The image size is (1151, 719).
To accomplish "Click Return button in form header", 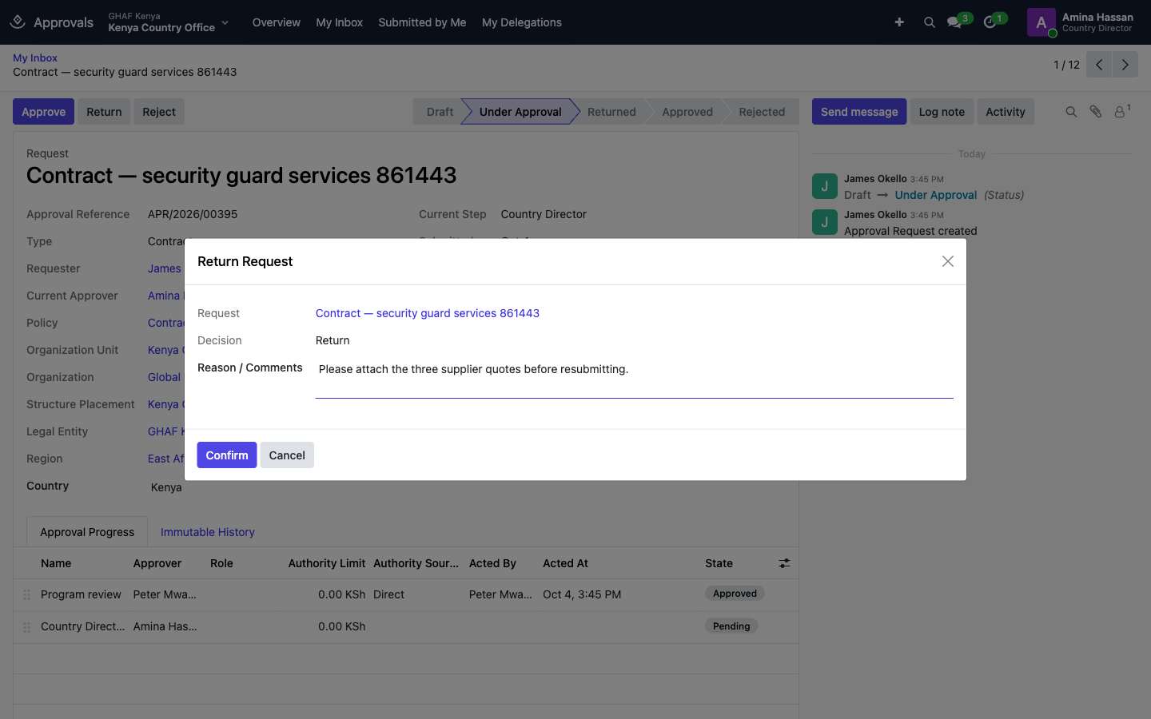I will 104,112.
